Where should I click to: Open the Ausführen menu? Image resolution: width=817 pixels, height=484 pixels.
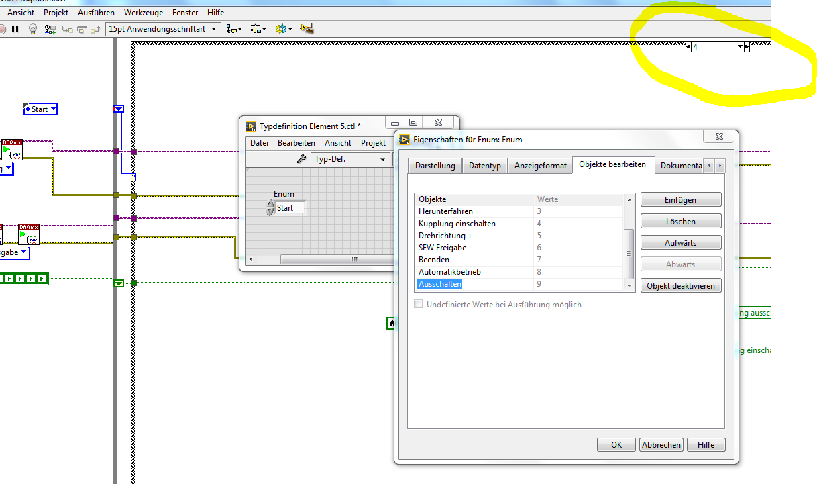pos(96,13)
